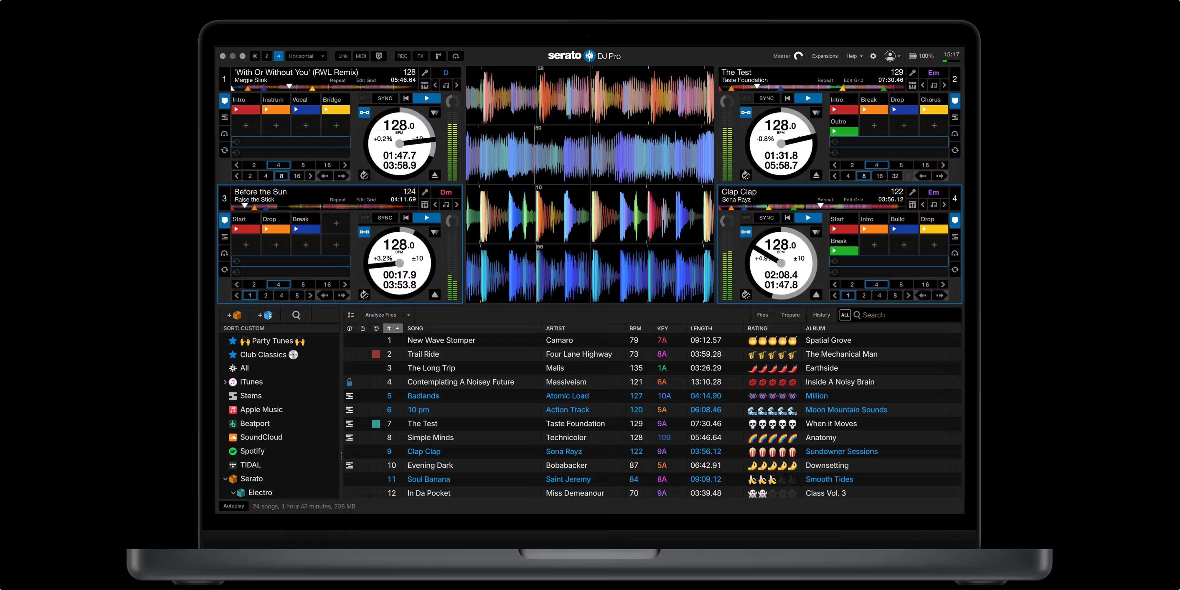
Task: Toggle deck 4 keylock button
Action: tap(746, 232)
